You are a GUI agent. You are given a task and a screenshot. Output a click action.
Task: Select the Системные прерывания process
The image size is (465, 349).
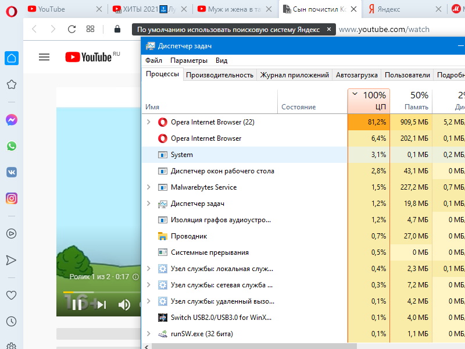pyautogui.click(x=303, y=252)
